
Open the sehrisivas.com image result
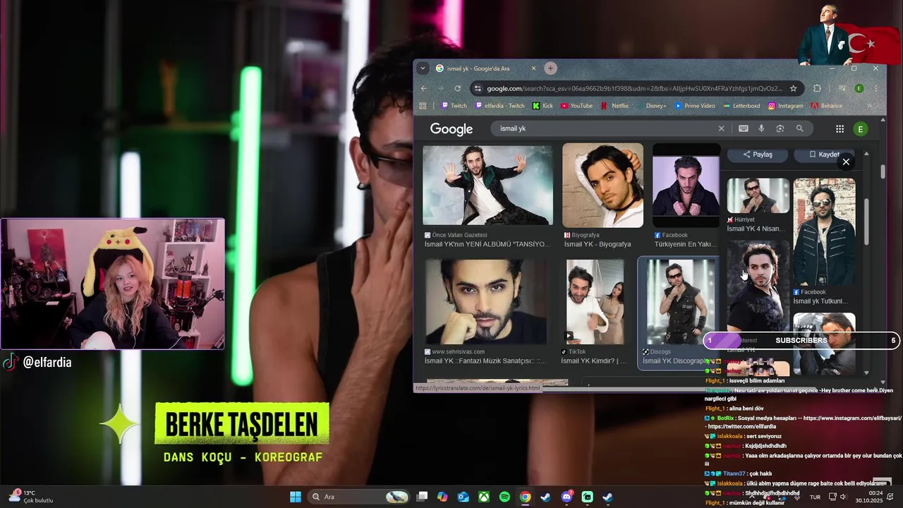point(485,301)
